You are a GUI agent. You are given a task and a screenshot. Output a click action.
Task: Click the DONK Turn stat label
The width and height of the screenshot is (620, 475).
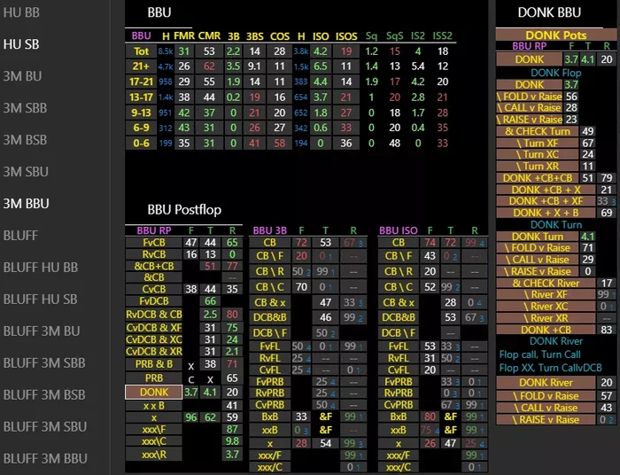(537, 237)
